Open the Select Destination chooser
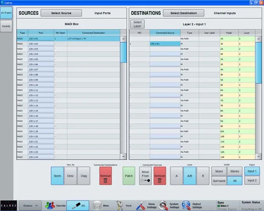The width and height of the screenshot is (264, 211). 184,13
